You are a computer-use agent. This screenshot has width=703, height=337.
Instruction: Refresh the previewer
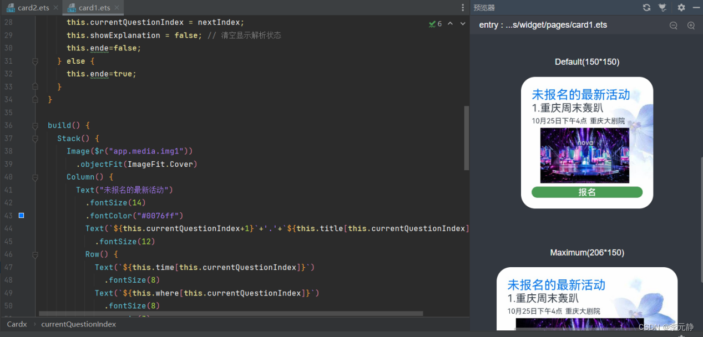(x=646, y=8)
